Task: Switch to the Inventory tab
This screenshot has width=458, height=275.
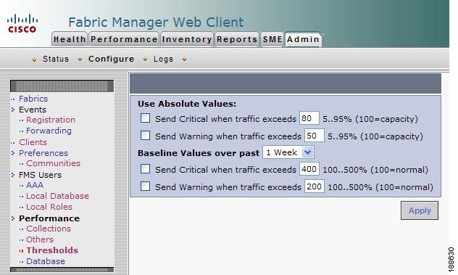Action: [x=187, y=39]
